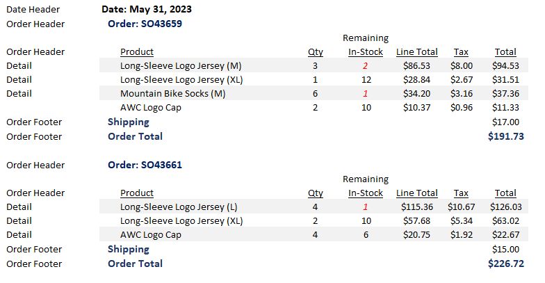Click the Long-Sleeve Logo Jersey (L) product

(179, 207)
